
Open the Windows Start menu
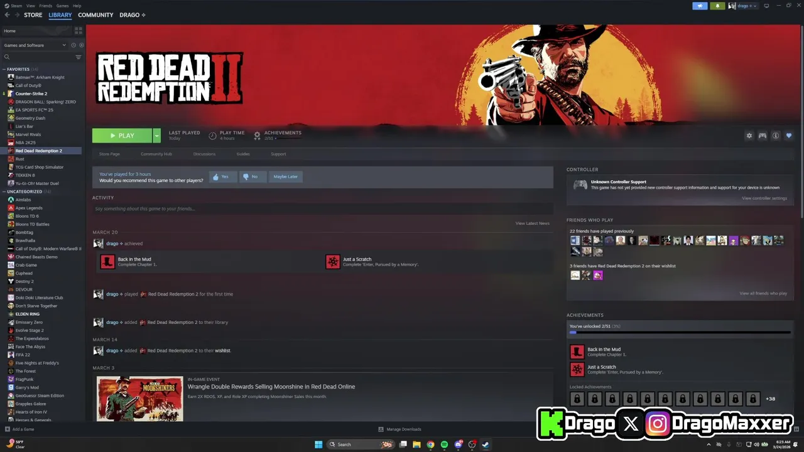[x=318, y=444]
